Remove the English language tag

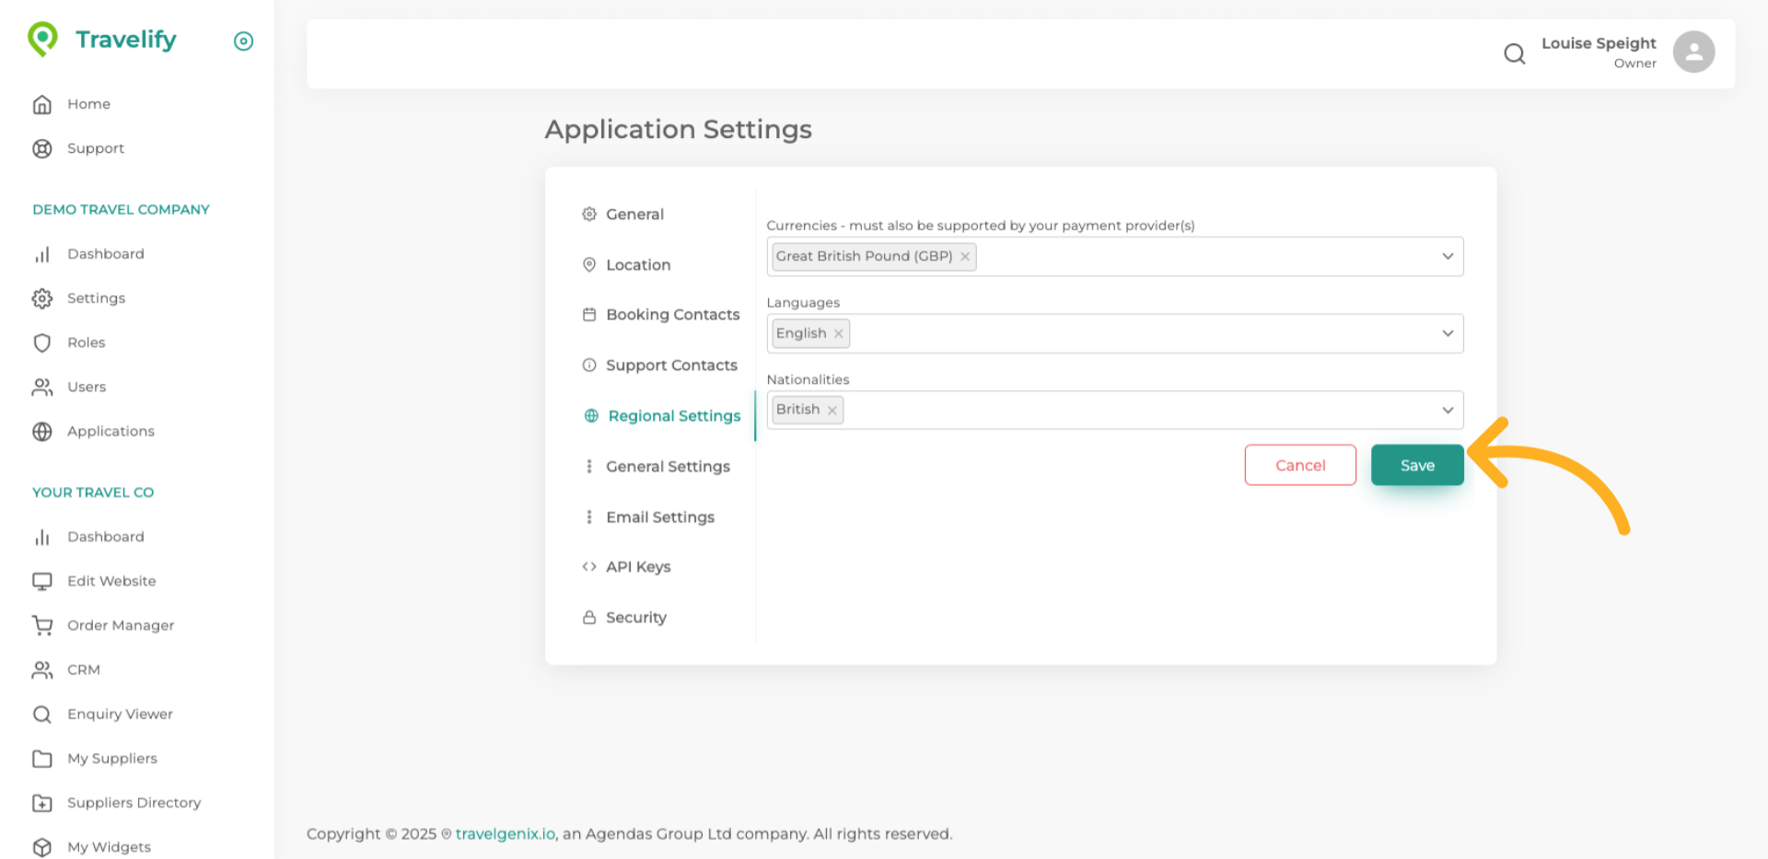point(838,333)
